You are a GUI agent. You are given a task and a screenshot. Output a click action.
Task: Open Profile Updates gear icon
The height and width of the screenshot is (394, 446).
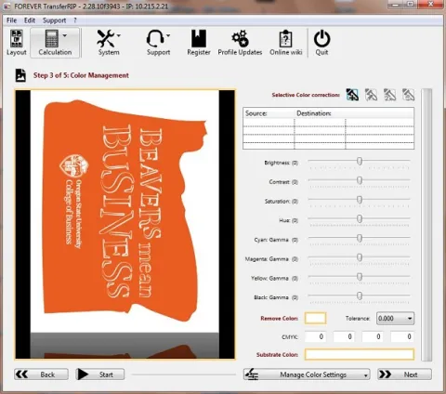pyautogui.click(x=240, y=38)
